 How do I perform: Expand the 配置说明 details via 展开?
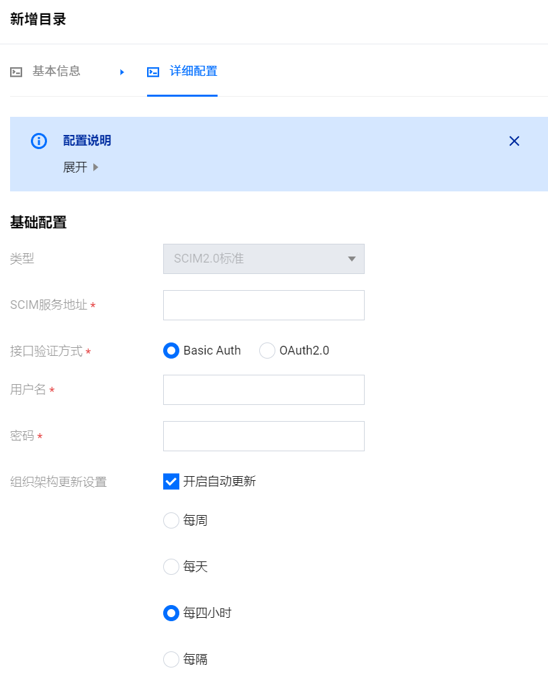[x=81, y=167]
